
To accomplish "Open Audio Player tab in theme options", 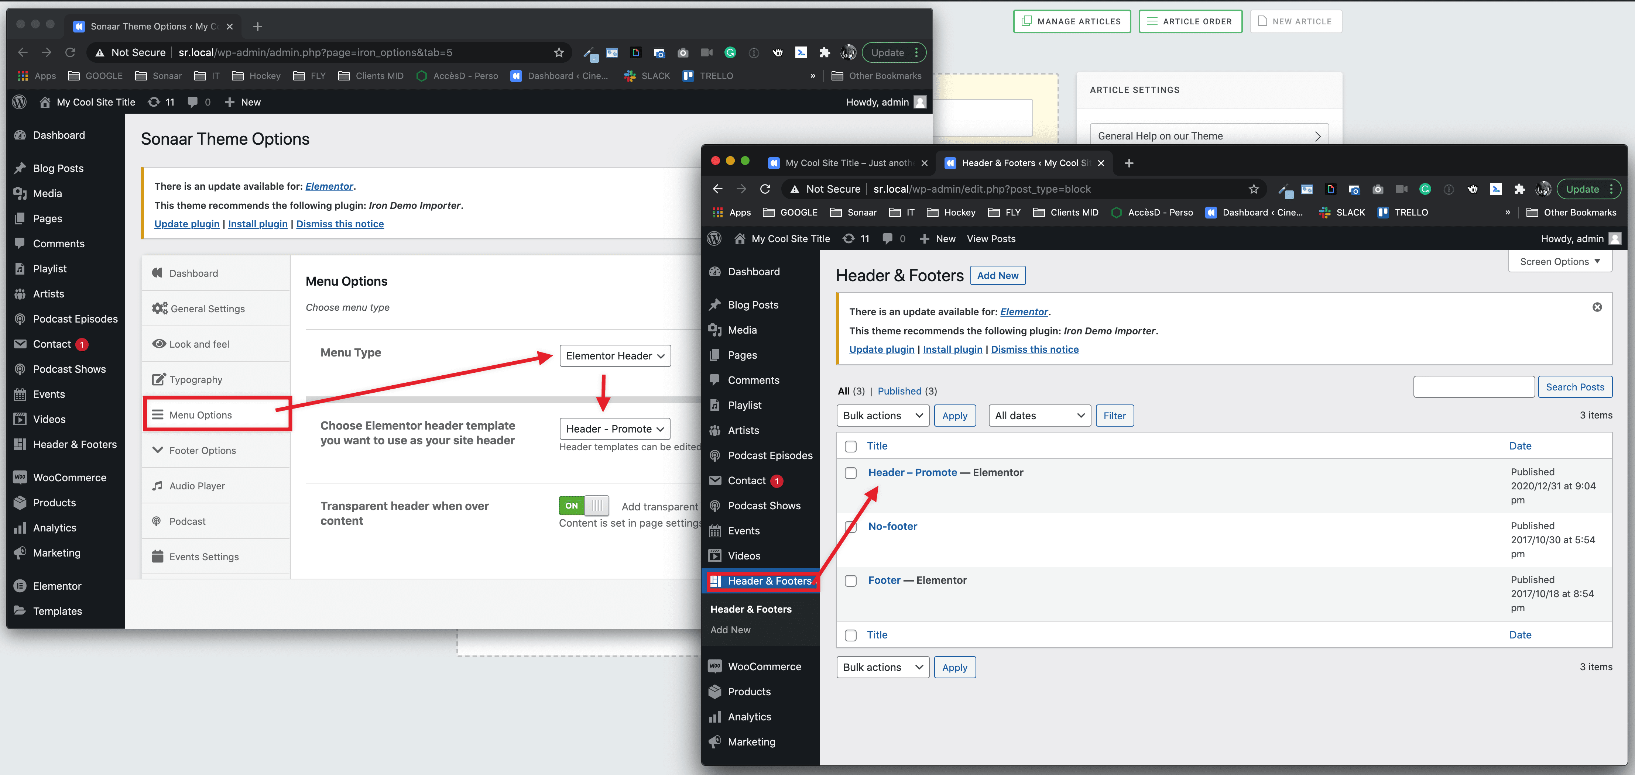I will pos(216,486).
